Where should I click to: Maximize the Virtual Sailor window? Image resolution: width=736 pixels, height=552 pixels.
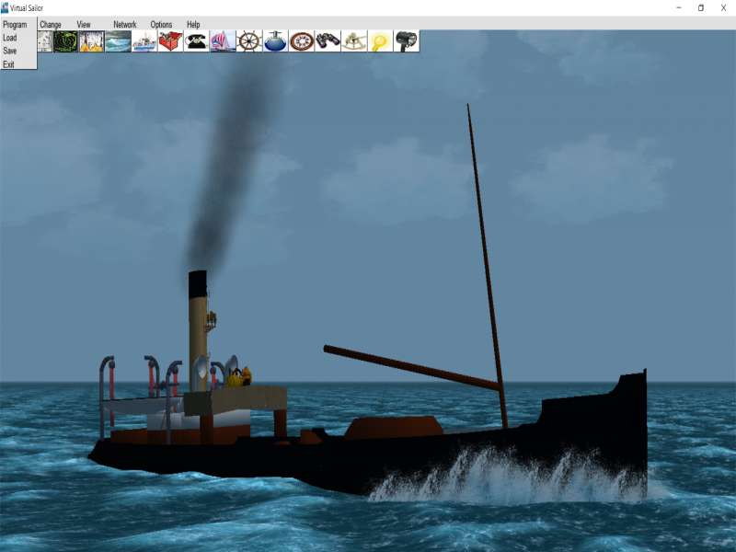701,8
